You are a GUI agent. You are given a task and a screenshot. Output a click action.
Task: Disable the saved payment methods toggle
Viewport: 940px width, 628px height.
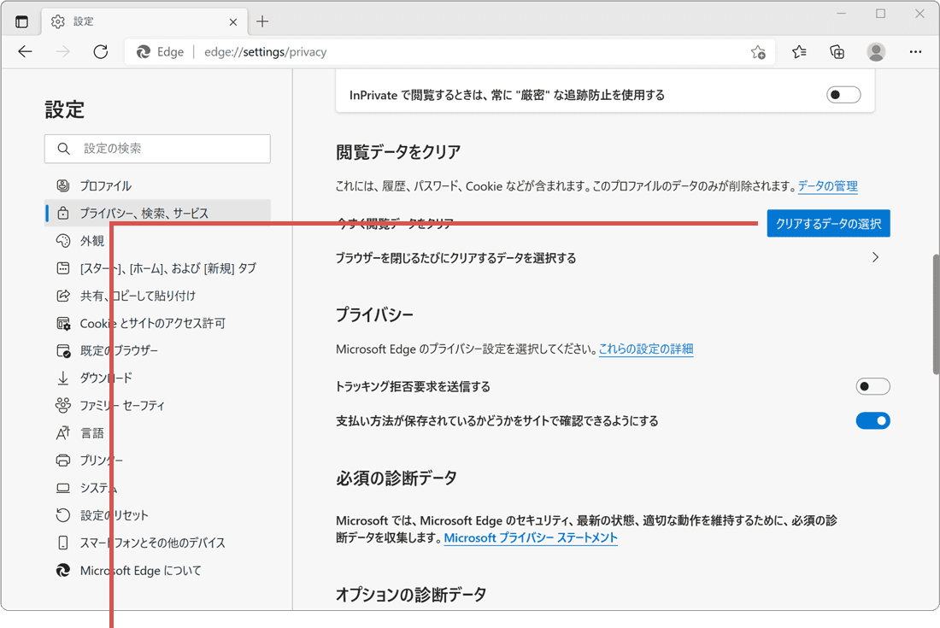pos(872,420)
